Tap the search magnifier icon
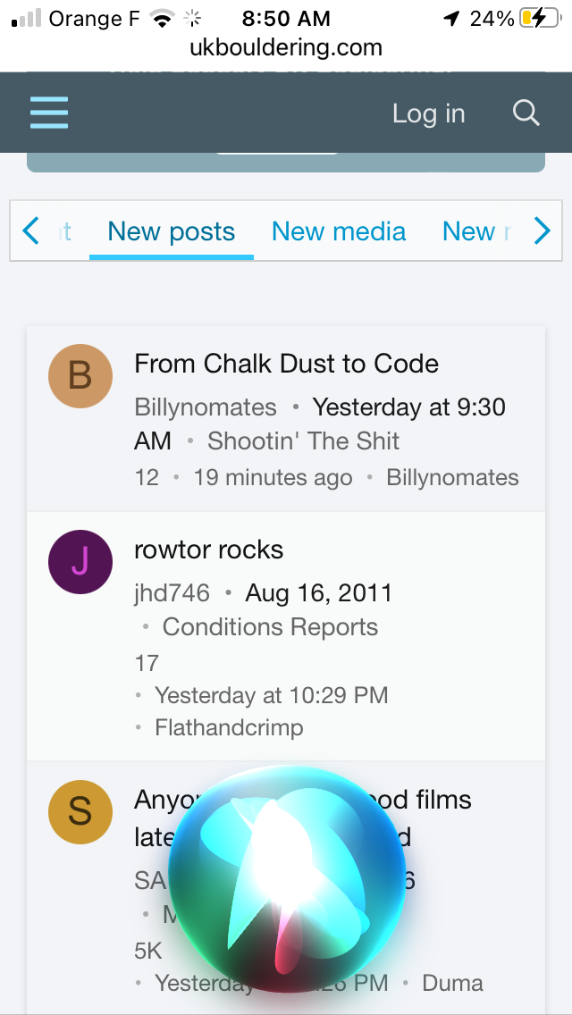Viewport: 572px width, 1015px height. tap(526, 113)
